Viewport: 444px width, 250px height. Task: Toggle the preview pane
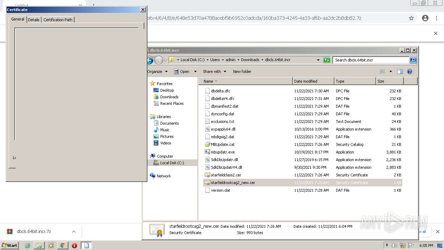400,72
